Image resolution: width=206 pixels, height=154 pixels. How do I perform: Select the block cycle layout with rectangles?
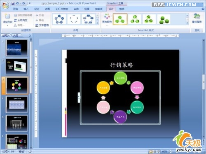click(x=89, y=19)
